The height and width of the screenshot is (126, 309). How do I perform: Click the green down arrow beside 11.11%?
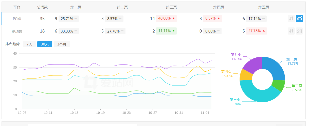coord(173,31)
